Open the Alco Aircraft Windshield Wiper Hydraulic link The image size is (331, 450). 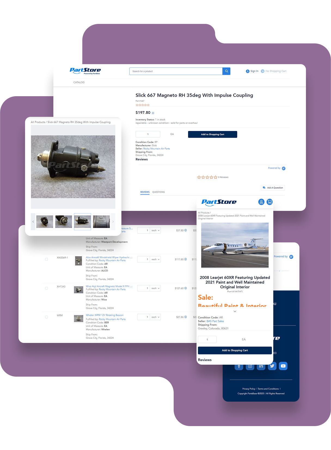pyautogui.click(x=109, y=257)
